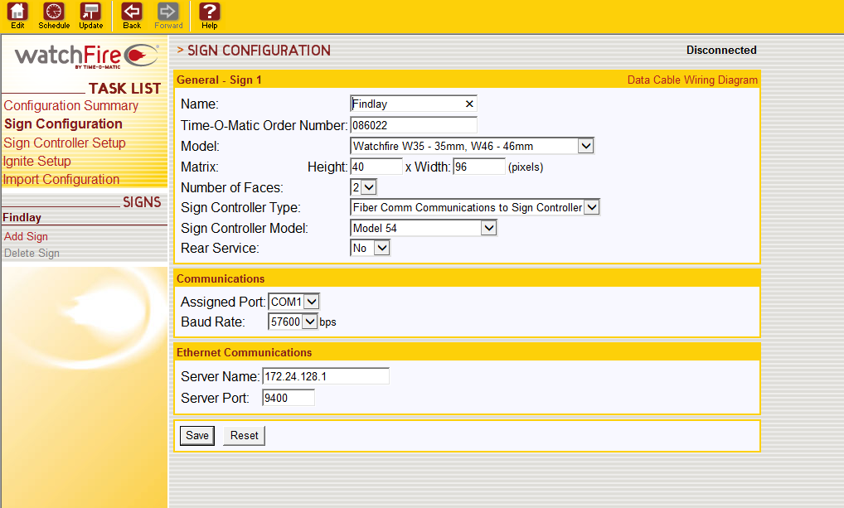Click the Disconnected status text
The image size is (844, 508).
point(721,50)
